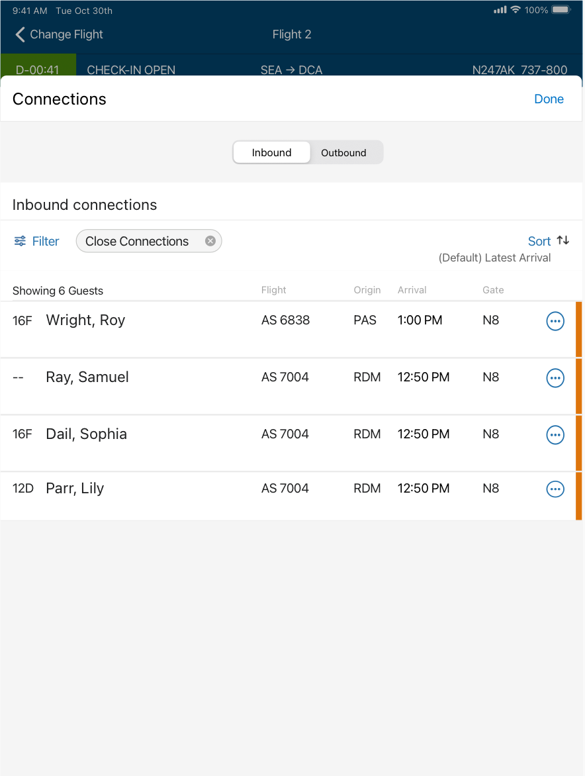Select the Ray, Samuel guest name
Viewport: 585px width, 776px height.
(x=87, y=377)
